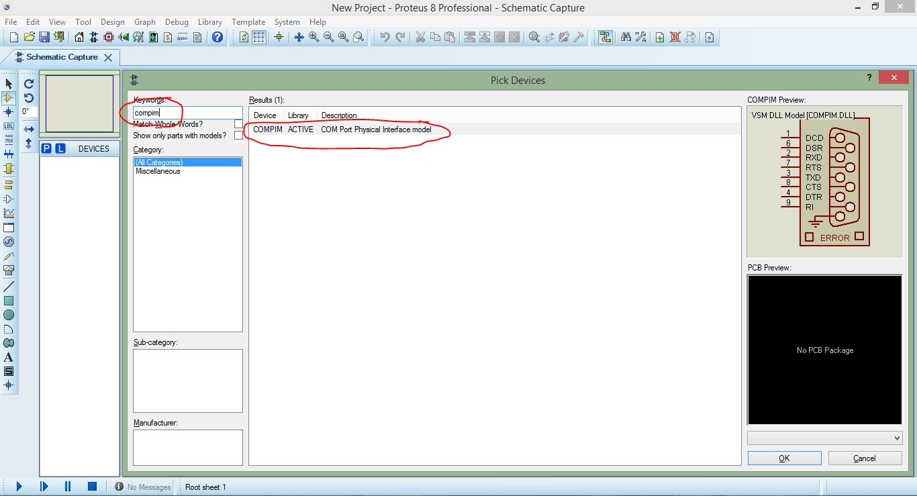Image resolution: width=917 pixels, height=496 pixels.
Task: Go to the Home page icon
Action: coord(79,37)
